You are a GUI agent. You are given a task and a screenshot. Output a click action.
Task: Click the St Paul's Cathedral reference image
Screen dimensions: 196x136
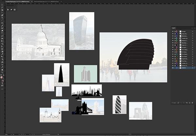click(x=38, y=42)
